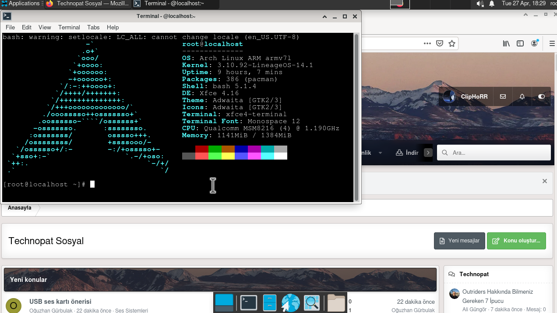
Task: Open the Tabs menu in Terminal
Action: [93, 27]
